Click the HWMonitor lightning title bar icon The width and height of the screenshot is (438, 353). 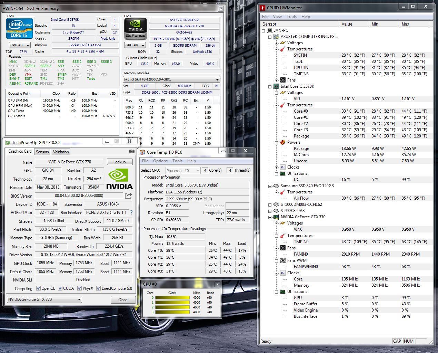pos(263,8)
